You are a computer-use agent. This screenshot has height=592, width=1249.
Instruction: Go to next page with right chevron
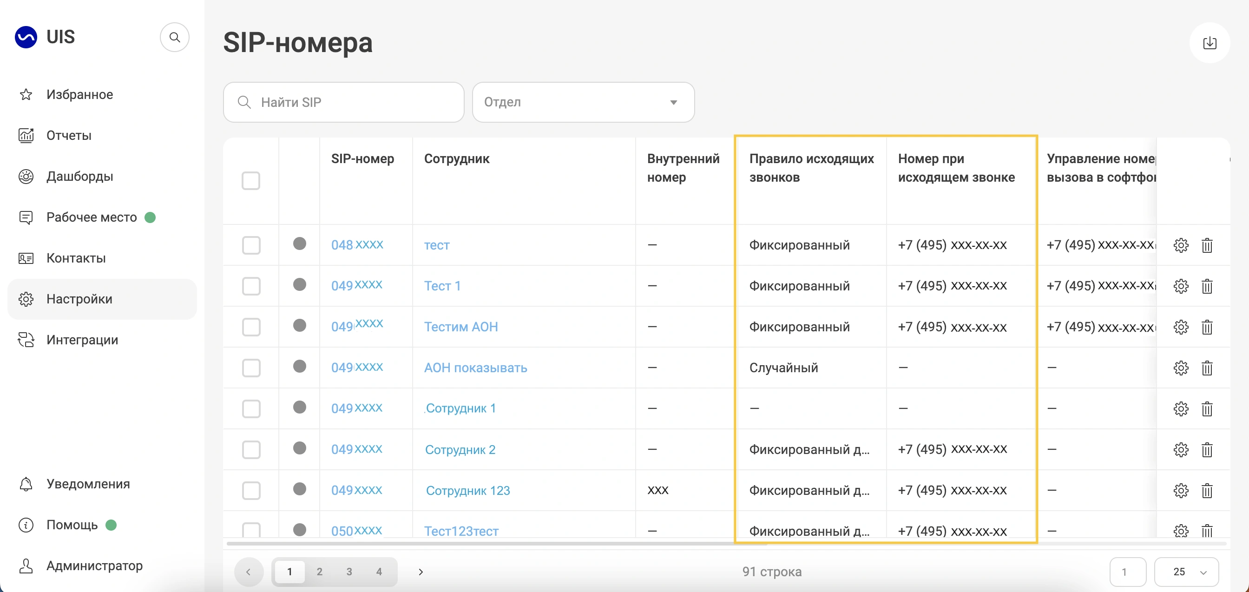(421, 572)
